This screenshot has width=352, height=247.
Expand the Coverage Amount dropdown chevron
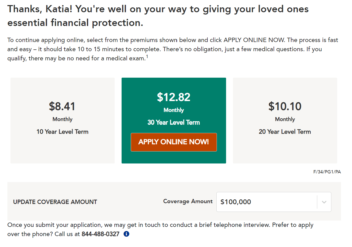click(x=324, y=202)
